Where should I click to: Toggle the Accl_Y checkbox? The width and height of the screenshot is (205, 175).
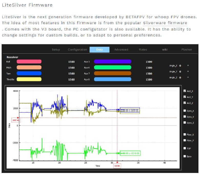point(184,97)
